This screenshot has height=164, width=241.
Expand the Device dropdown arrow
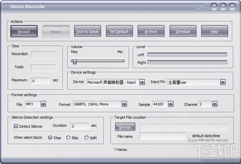tap(142, 82)
